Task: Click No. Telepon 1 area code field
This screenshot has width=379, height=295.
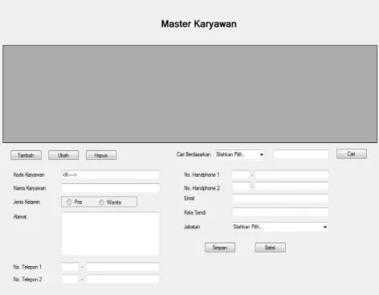Action: click(x=70, y=267)
